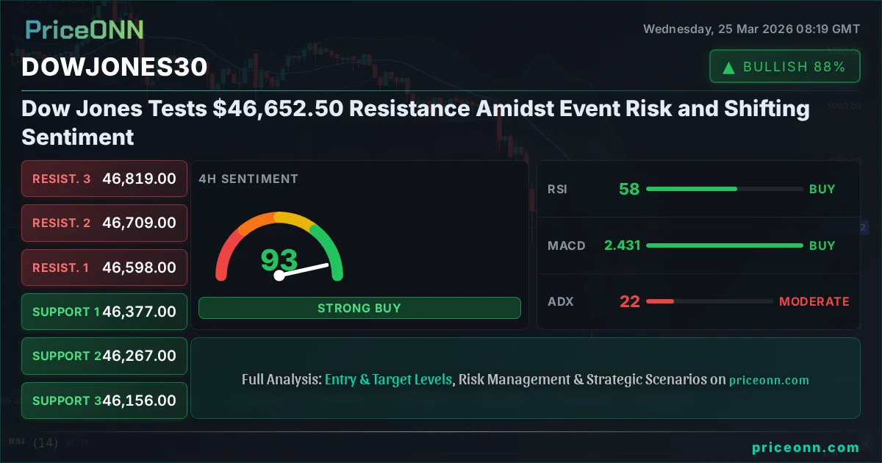The height and width of the screenshot is (463, 882).
Task: Click the RSI indicator row
Action: coord(698,189)
